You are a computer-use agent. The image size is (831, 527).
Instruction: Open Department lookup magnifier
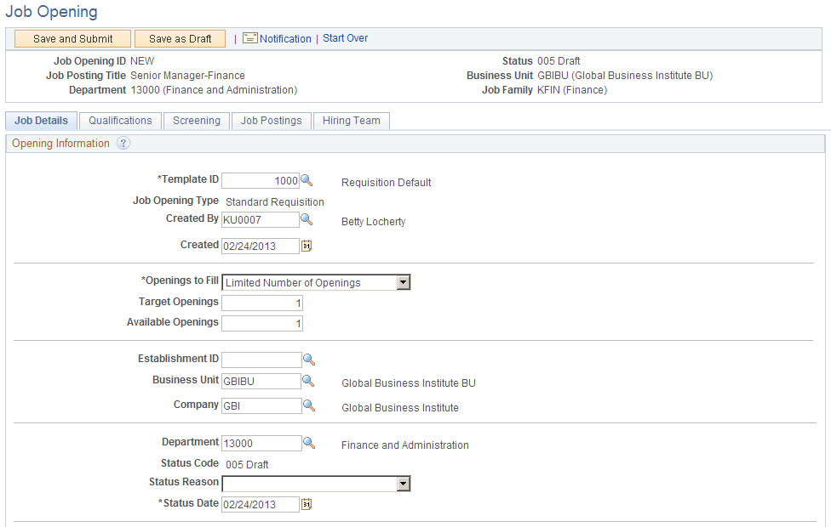(309, 443)
